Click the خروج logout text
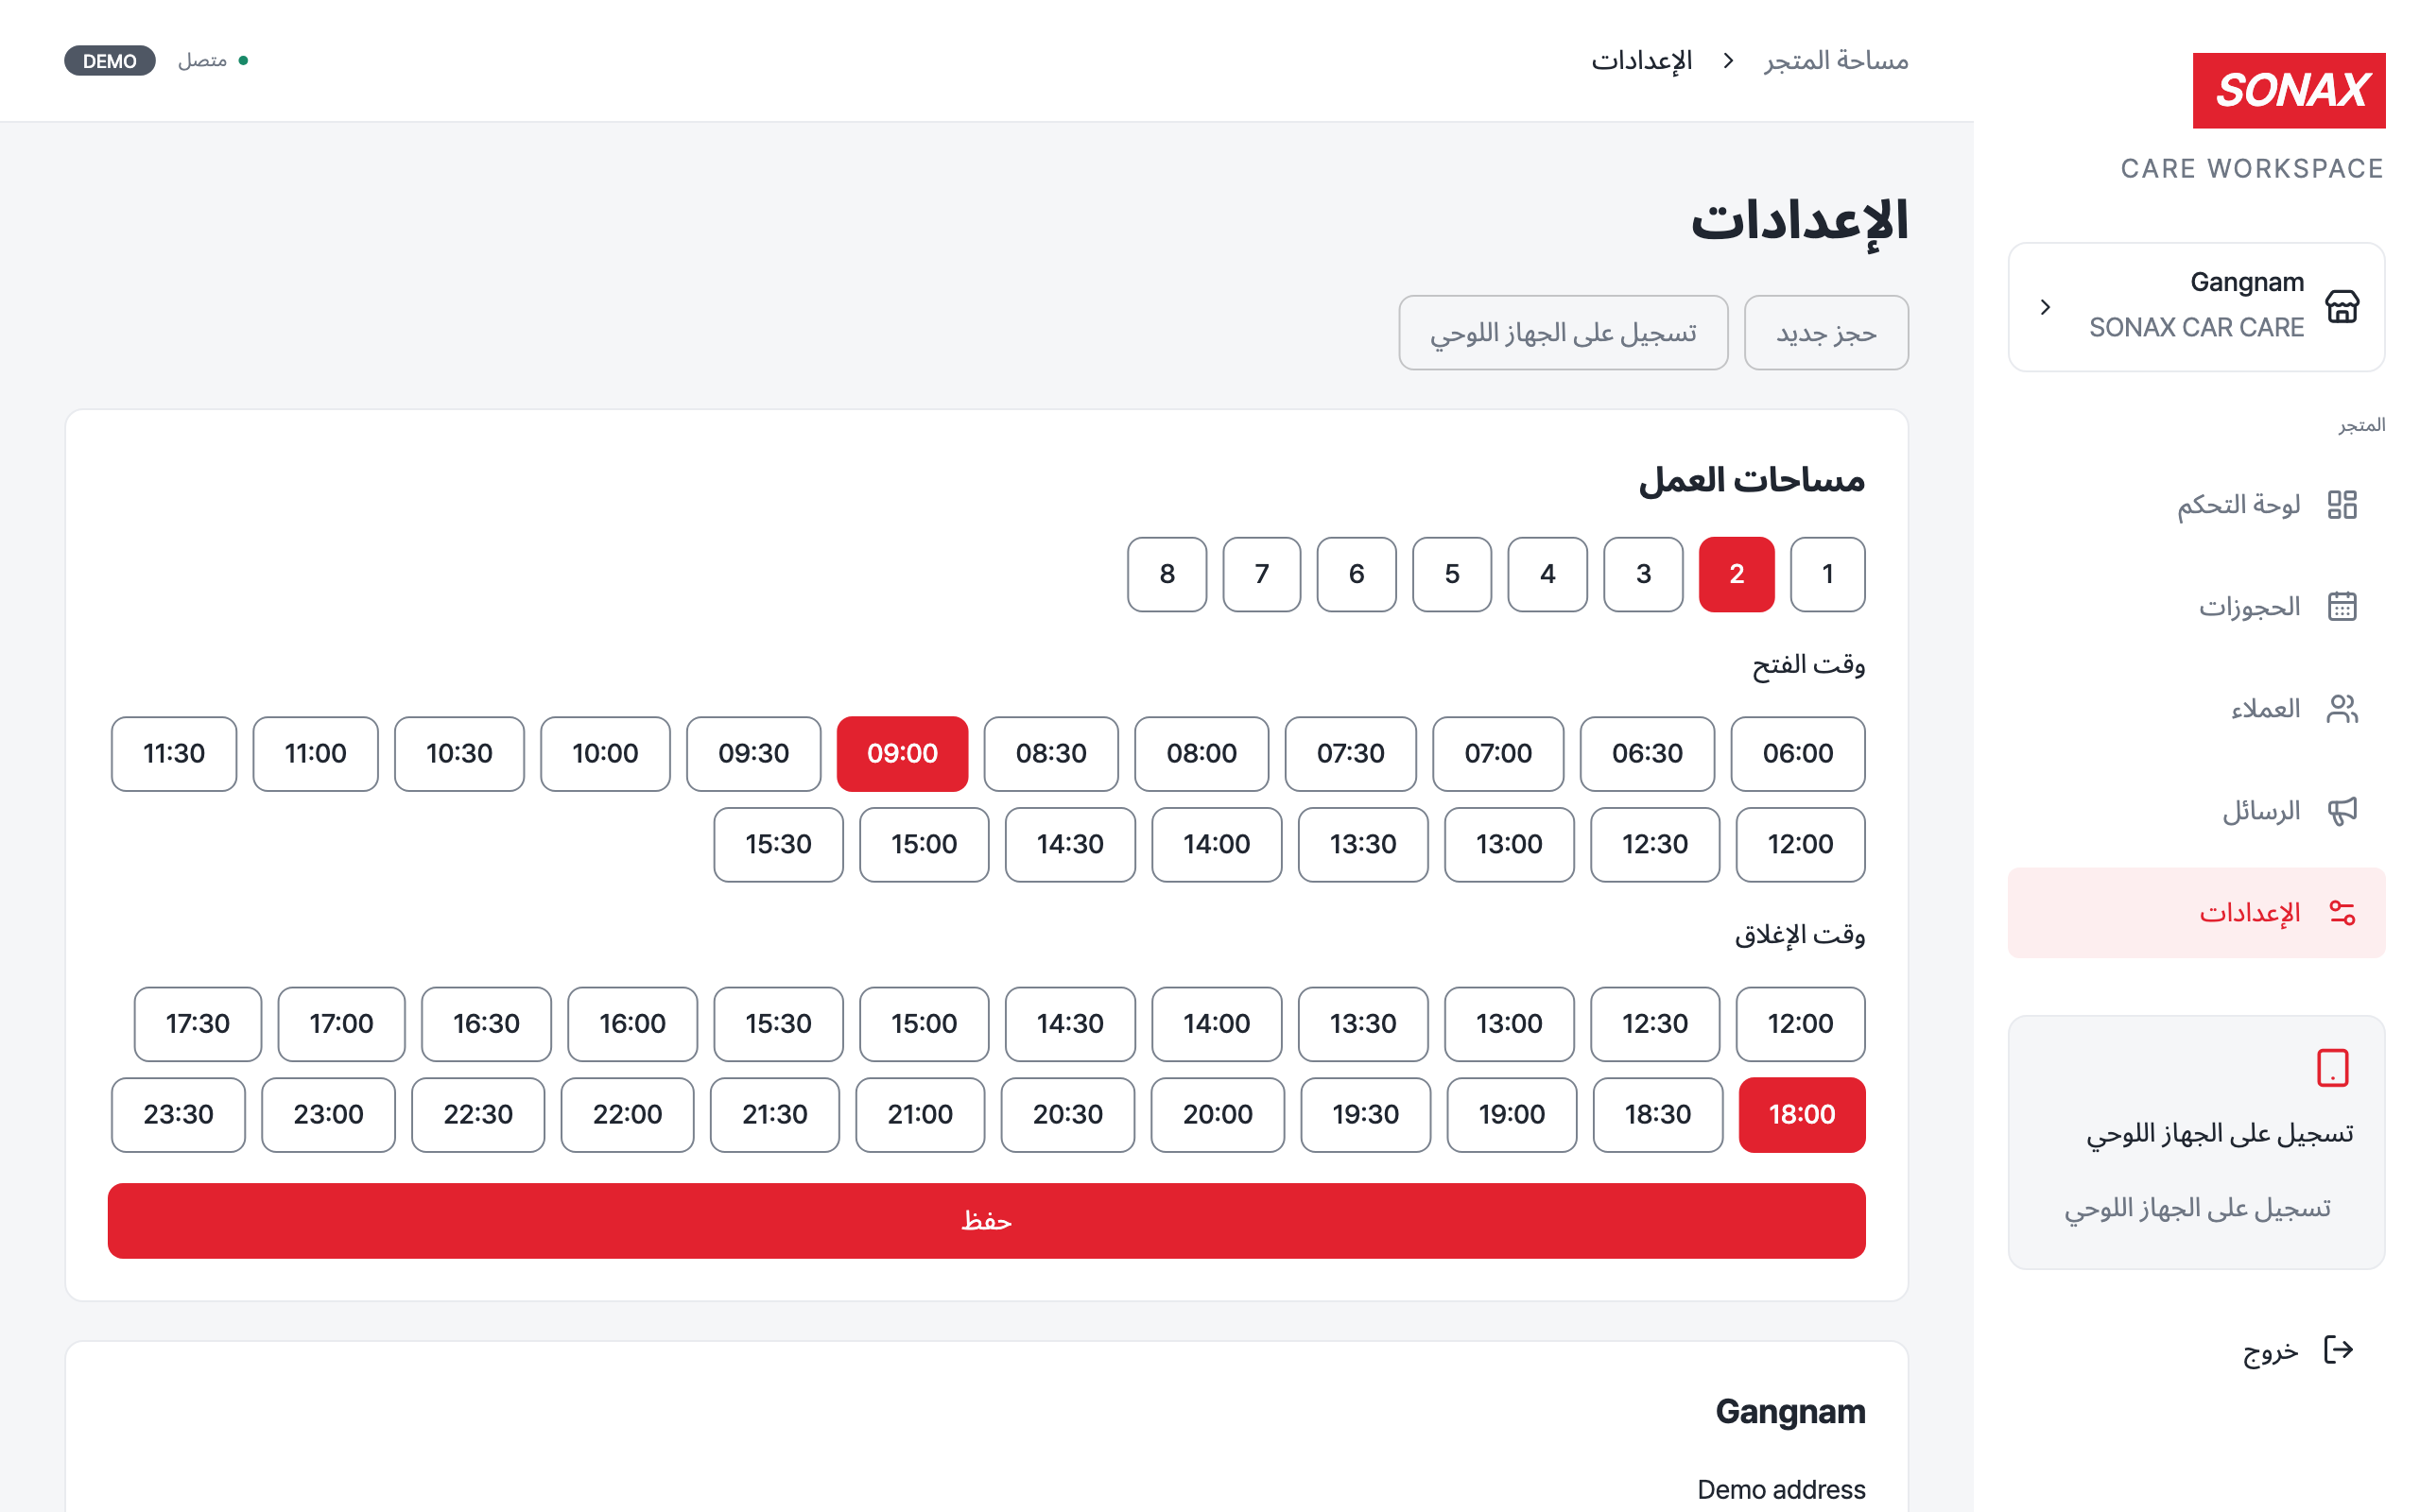2420x1512 pixels. coord(2270,1351)
